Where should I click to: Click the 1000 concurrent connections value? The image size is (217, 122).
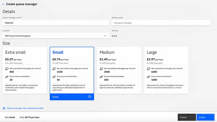pos(154,80)
